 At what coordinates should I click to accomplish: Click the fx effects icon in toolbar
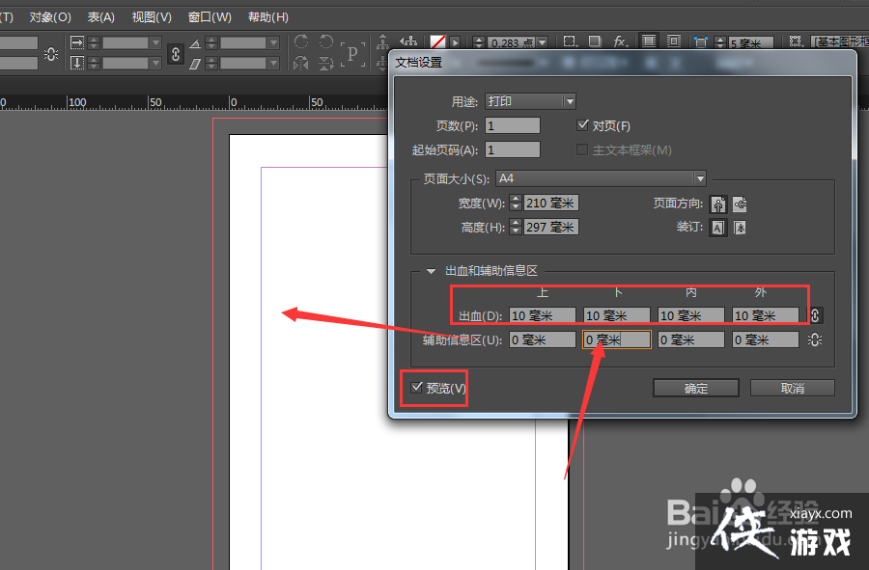(619, 41)
